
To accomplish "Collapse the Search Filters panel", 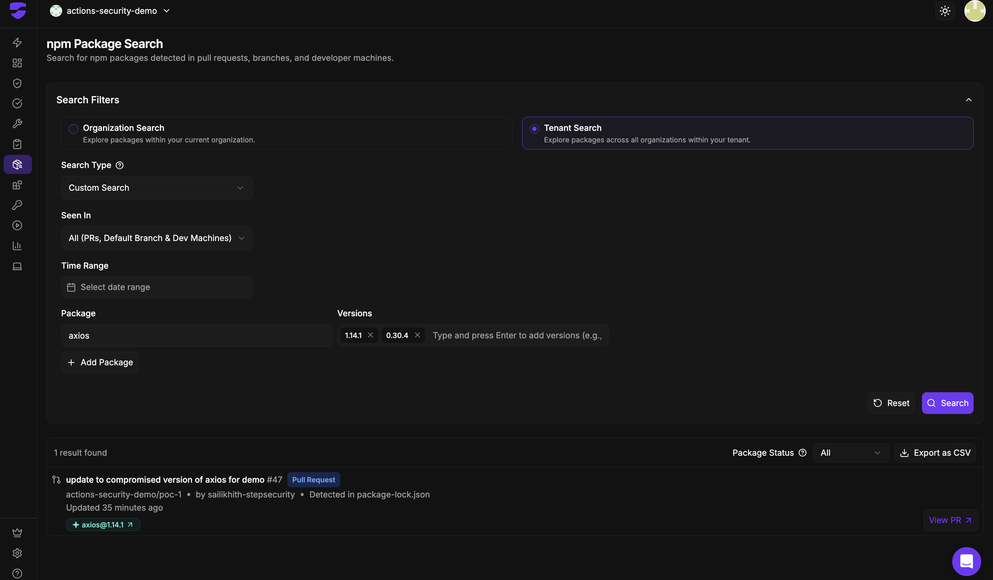I will pyautogui.click(x=968, y=100).
